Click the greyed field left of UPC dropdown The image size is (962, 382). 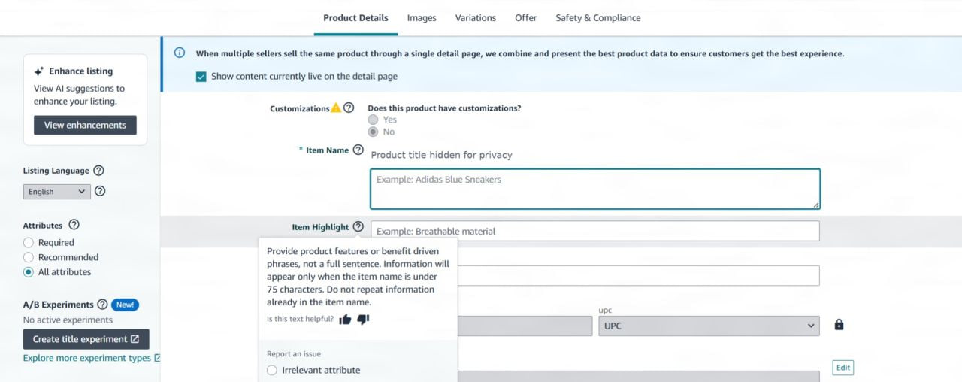(x=525, y=326)
